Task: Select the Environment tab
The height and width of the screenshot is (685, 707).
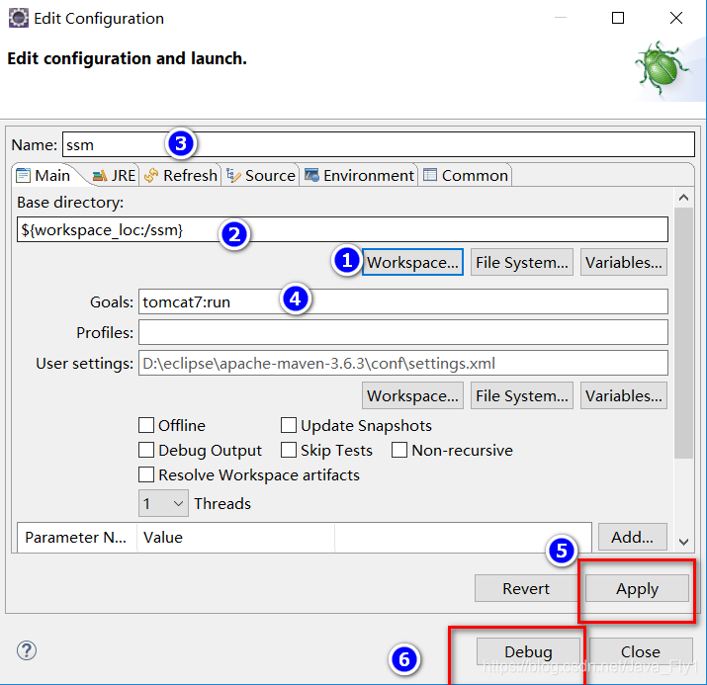Action: 359,175
